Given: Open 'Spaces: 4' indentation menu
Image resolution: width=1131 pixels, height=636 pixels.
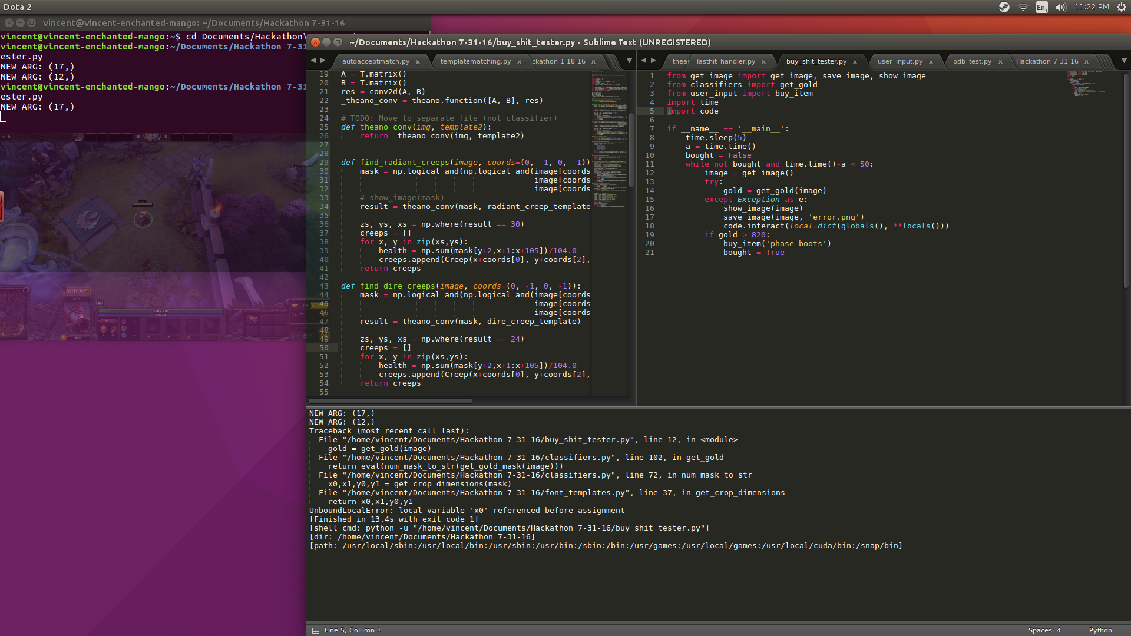Looking at the screenshot, I should 1044,630.
